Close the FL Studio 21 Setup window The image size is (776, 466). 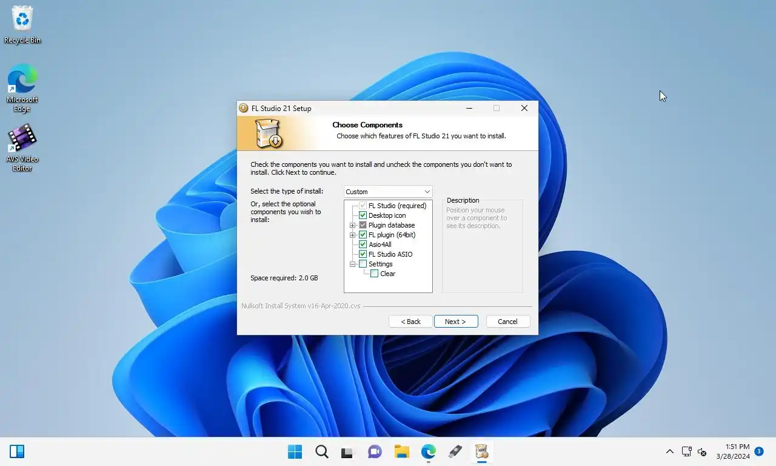pos(524,108)
